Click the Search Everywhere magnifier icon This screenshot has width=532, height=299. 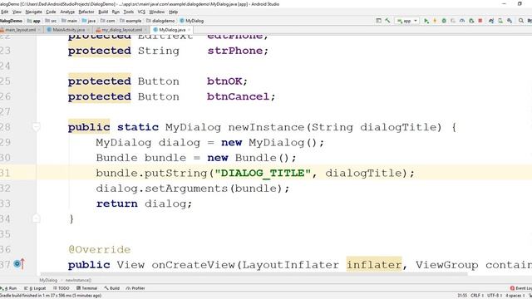(x=521, y=21)
